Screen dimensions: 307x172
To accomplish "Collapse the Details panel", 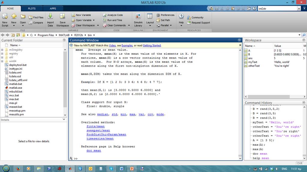I will tap(64, 119).
